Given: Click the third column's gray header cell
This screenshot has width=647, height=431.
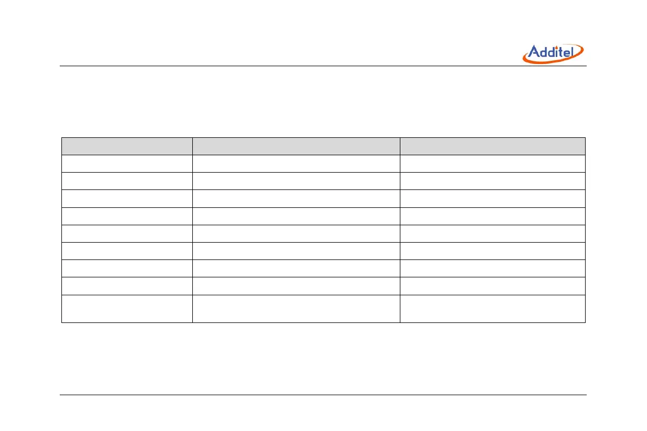Looking at the screenshot, I should coord(492,146).
